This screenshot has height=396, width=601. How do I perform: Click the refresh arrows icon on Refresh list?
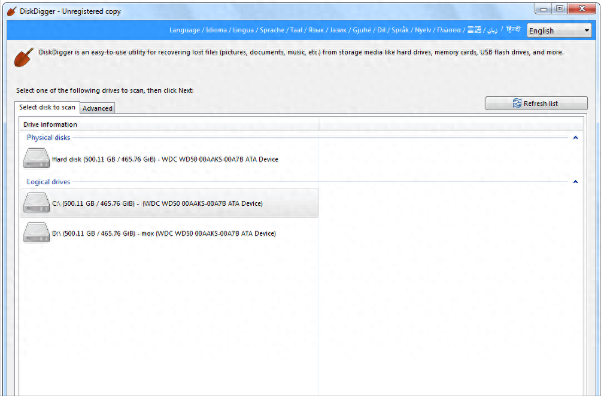(x=517, y=103)
